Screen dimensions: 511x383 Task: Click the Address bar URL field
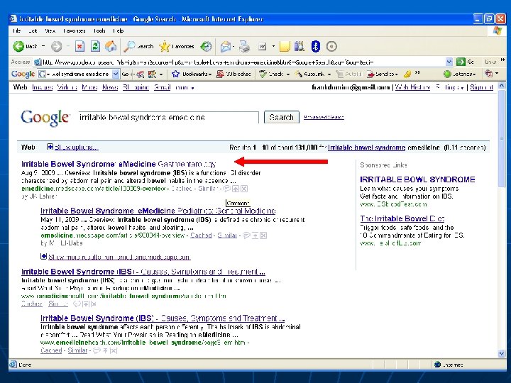point(243,62)
